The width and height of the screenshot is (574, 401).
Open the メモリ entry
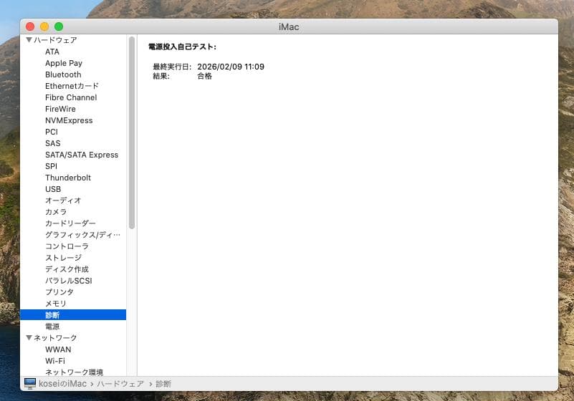pyautogui.click(x=56, y=304)
